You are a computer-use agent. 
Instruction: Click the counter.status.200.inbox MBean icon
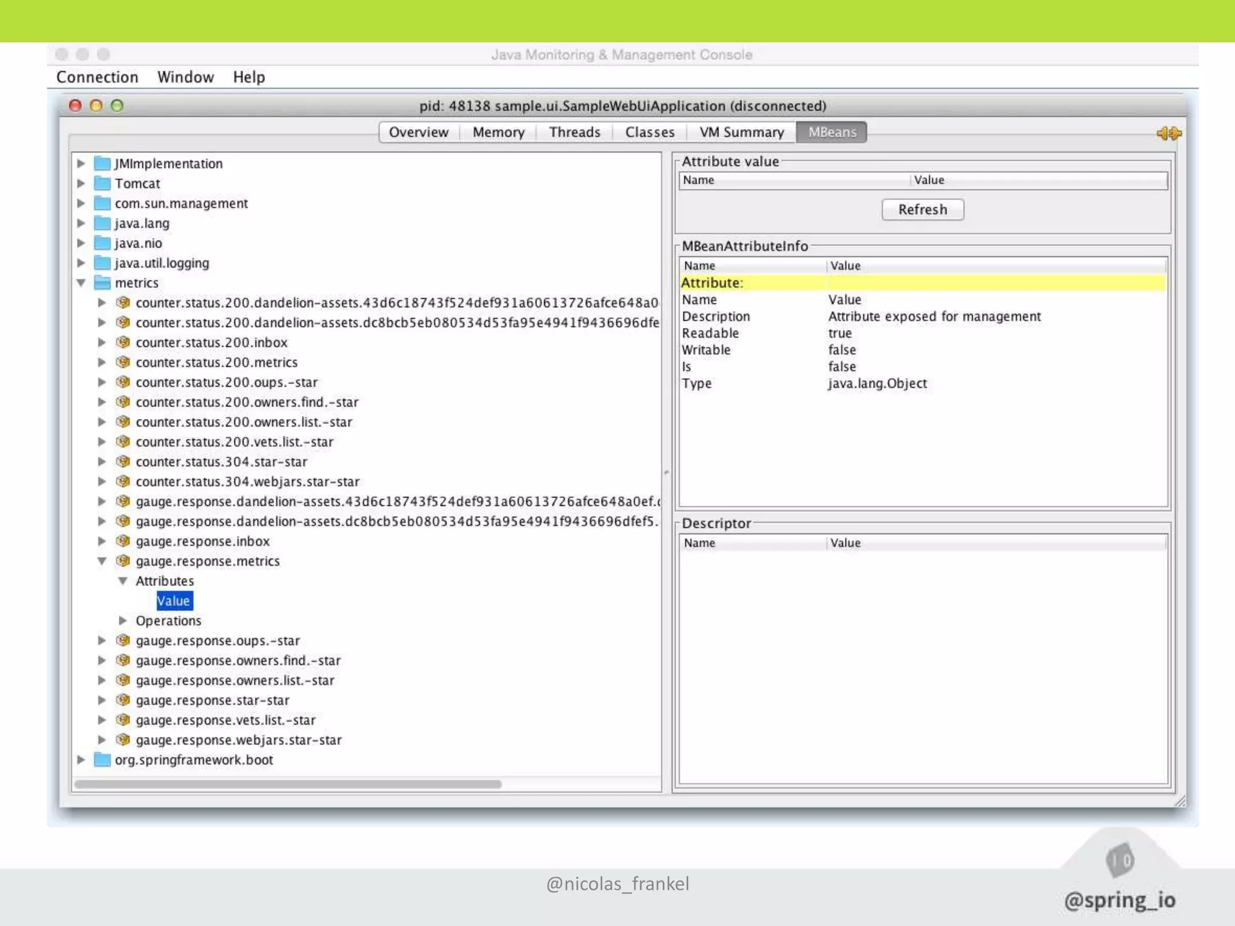point(123,342)
